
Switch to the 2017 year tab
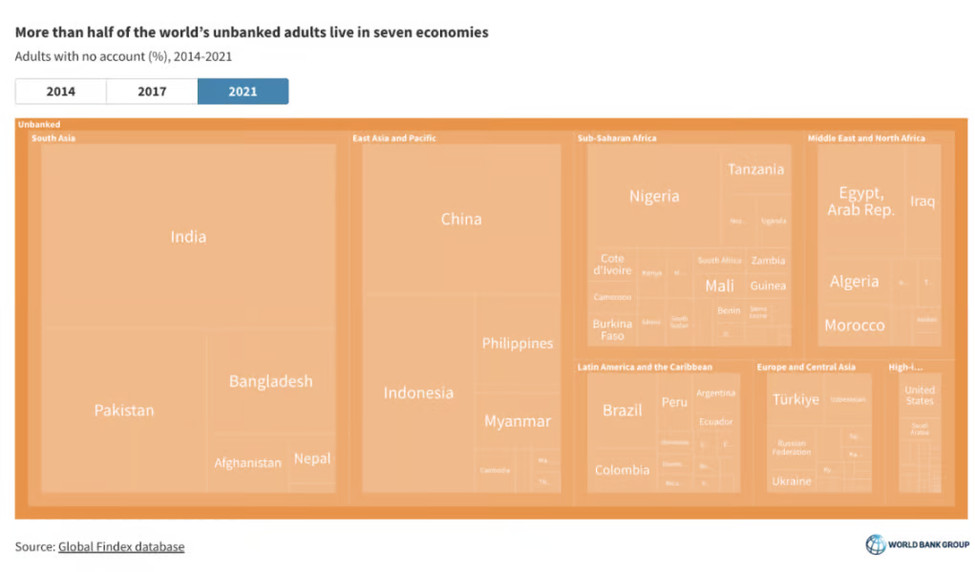(152, 92)
